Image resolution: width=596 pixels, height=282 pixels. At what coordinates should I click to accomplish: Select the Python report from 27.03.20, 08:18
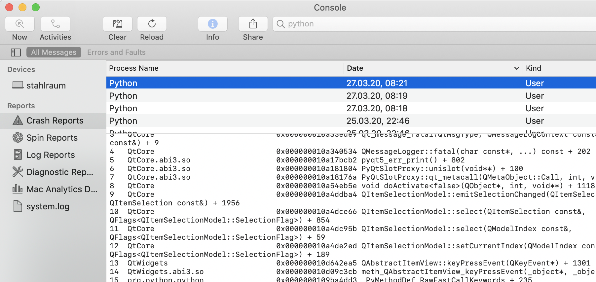(351, 108)
